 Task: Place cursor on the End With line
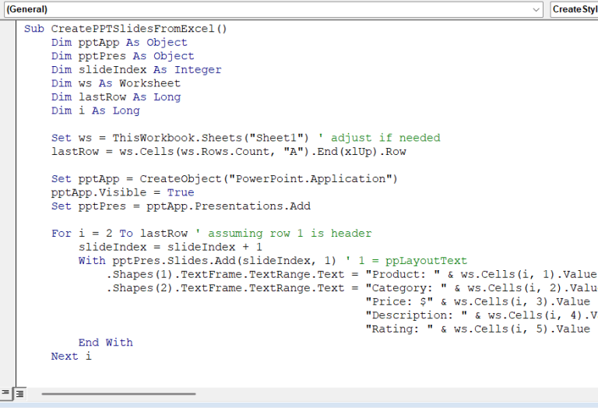(105, 343)
